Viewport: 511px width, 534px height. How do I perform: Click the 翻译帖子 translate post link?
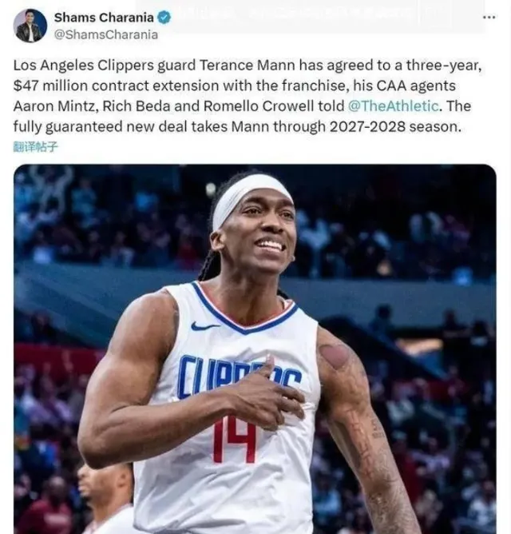[35, 147]
